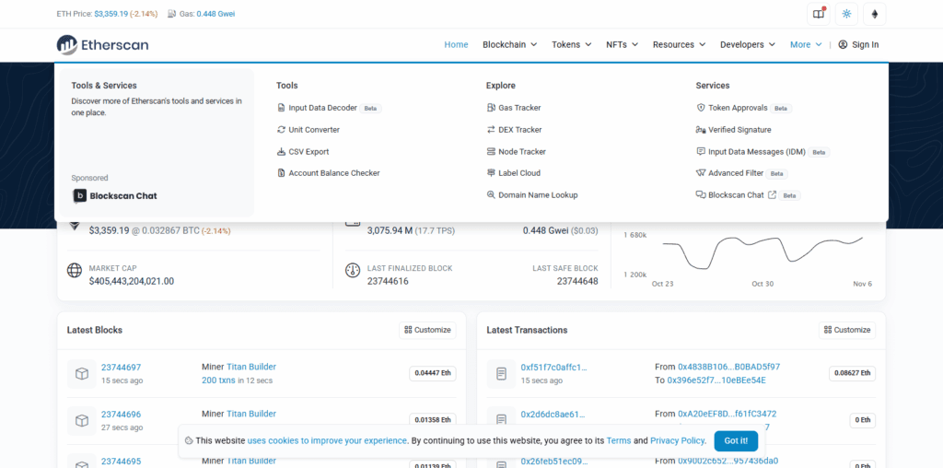Click the Etherscan logo
The image size is (943, 468).
pos(102,44)
